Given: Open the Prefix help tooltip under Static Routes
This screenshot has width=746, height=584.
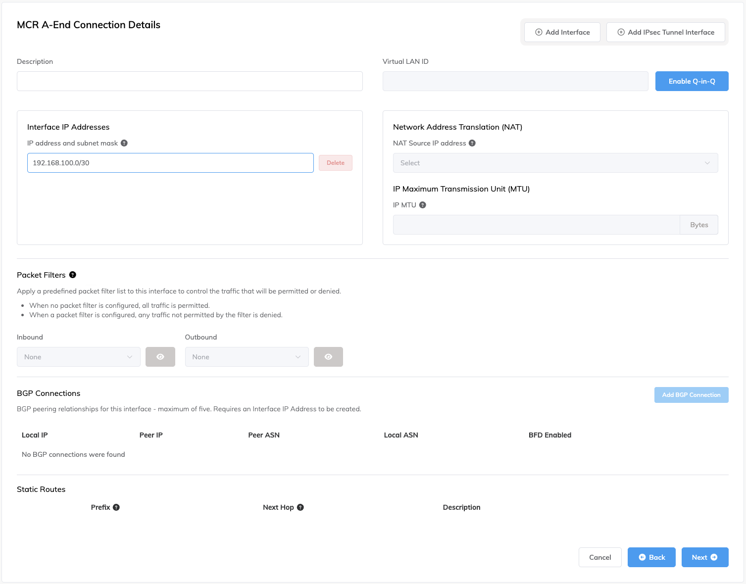Looking at the screenshot, I should click(116, 507).
